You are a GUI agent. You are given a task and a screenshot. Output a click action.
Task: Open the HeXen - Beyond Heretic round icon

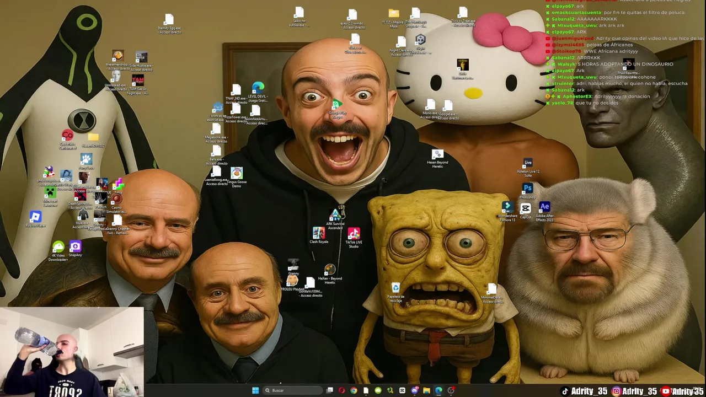[330, 270]
